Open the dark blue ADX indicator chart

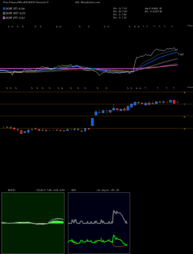click(x=99, y=223)
